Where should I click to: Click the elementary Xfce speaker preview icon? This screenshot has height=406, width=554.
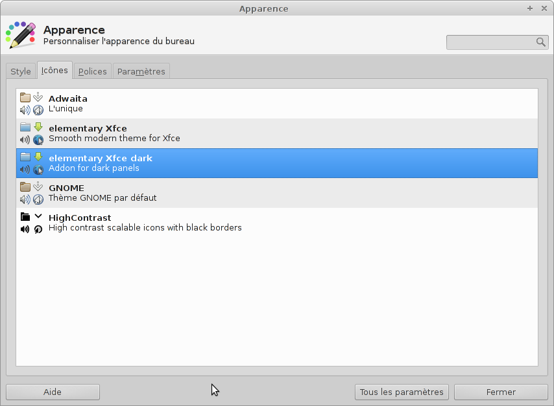click(x=25, y=140)
